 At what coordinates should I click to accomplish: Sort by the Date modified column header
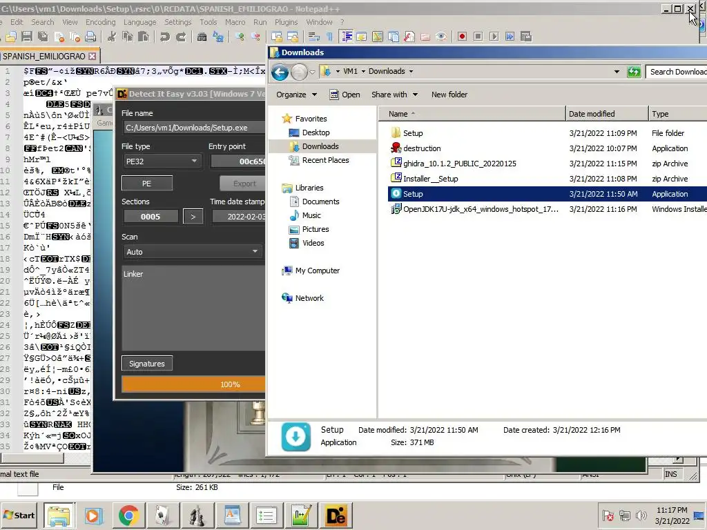[x=606, y=114]
